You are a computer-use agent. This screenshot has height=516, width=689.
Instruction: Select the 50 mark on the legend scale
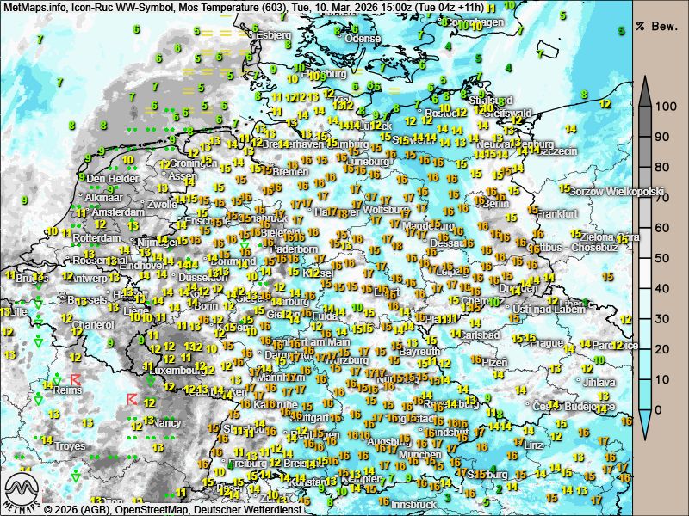tap(663, 258)
